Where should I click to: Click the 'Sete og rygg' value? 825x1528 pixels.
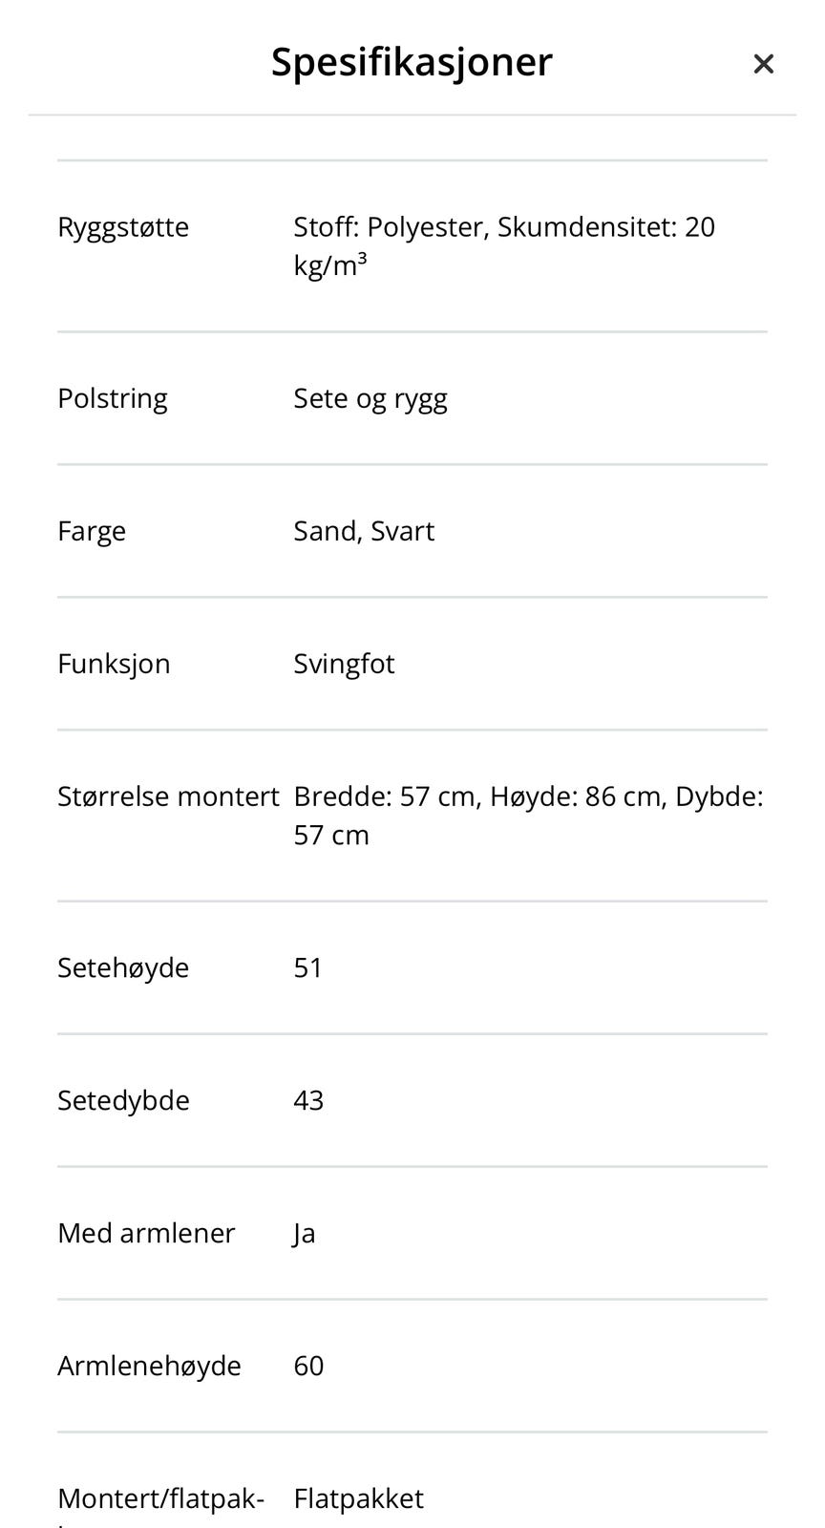coord(370,398)
